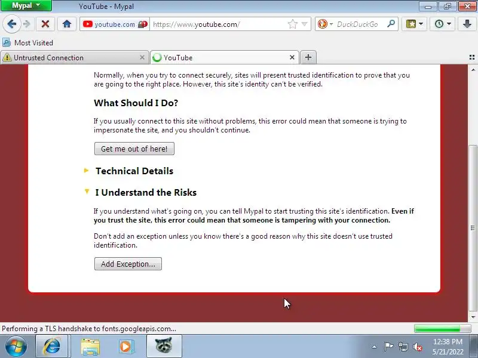This screenshot has width=478, height=358.
Task: Open the Mypal application menu
Action: tap(26, 5)
